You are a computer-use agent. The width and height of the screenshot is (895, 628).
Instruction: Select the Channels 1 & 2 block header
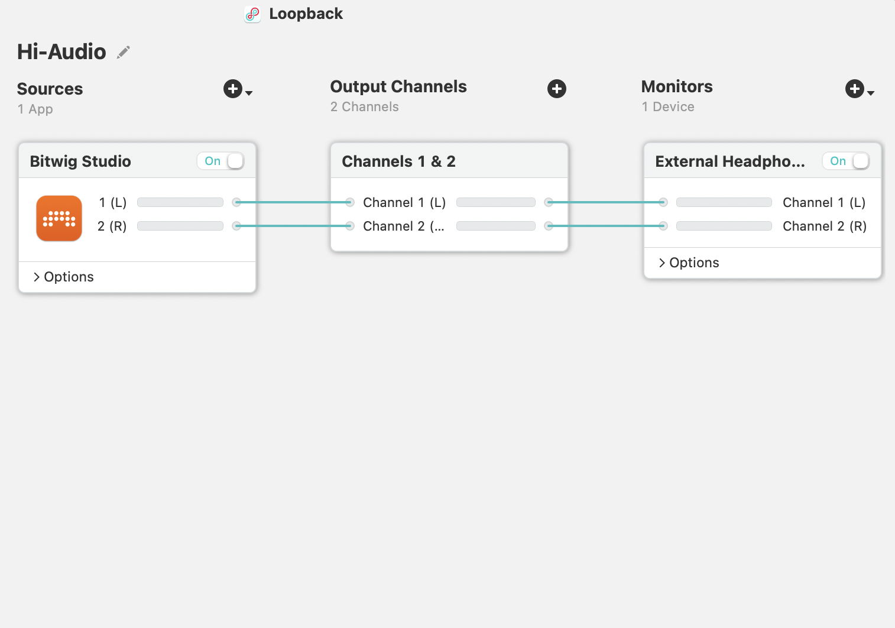tap(399, 161)
